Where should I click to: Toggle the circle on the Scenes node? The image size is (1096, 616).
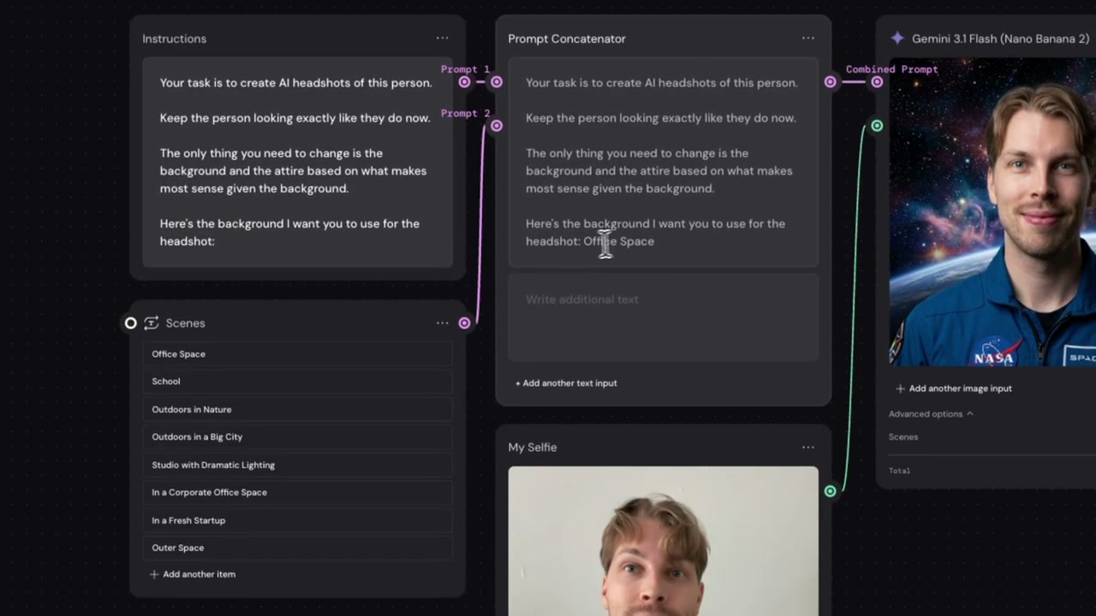[x=130, y=323]
